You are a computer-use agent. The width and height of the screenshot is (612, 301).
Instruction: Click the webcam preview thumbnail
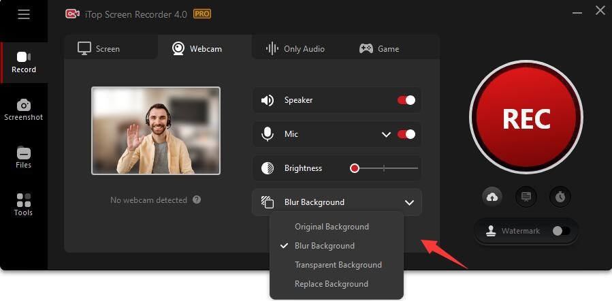coord(156,131)
